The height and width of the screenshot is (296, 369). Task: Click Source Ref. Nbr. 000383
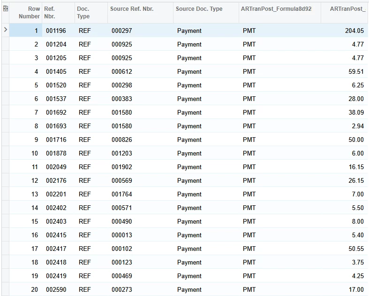(x=121, y=99)
